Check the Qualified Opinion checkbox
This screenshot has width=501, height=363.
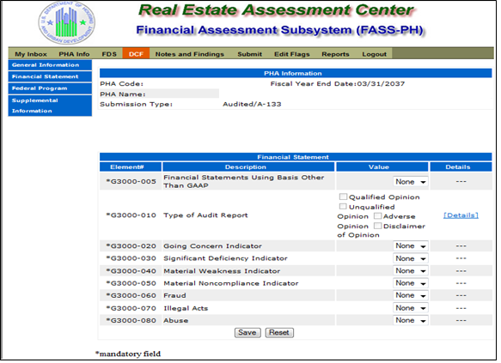point(343,197)
